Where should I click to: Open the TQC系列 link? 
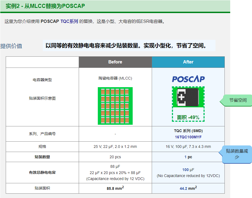coord(69,21)
